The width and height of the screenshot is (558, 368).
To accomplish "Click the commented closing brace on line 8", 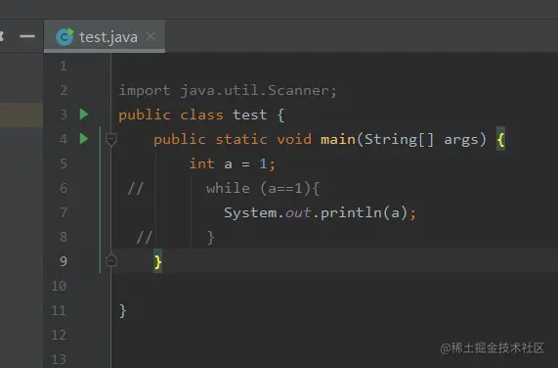I will click(211, 237).
